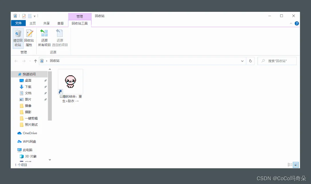The height and width of the screenshot is (184, 311).
Task: Click the Properties checkmark quick access icon
Action: tap(24, 16)
